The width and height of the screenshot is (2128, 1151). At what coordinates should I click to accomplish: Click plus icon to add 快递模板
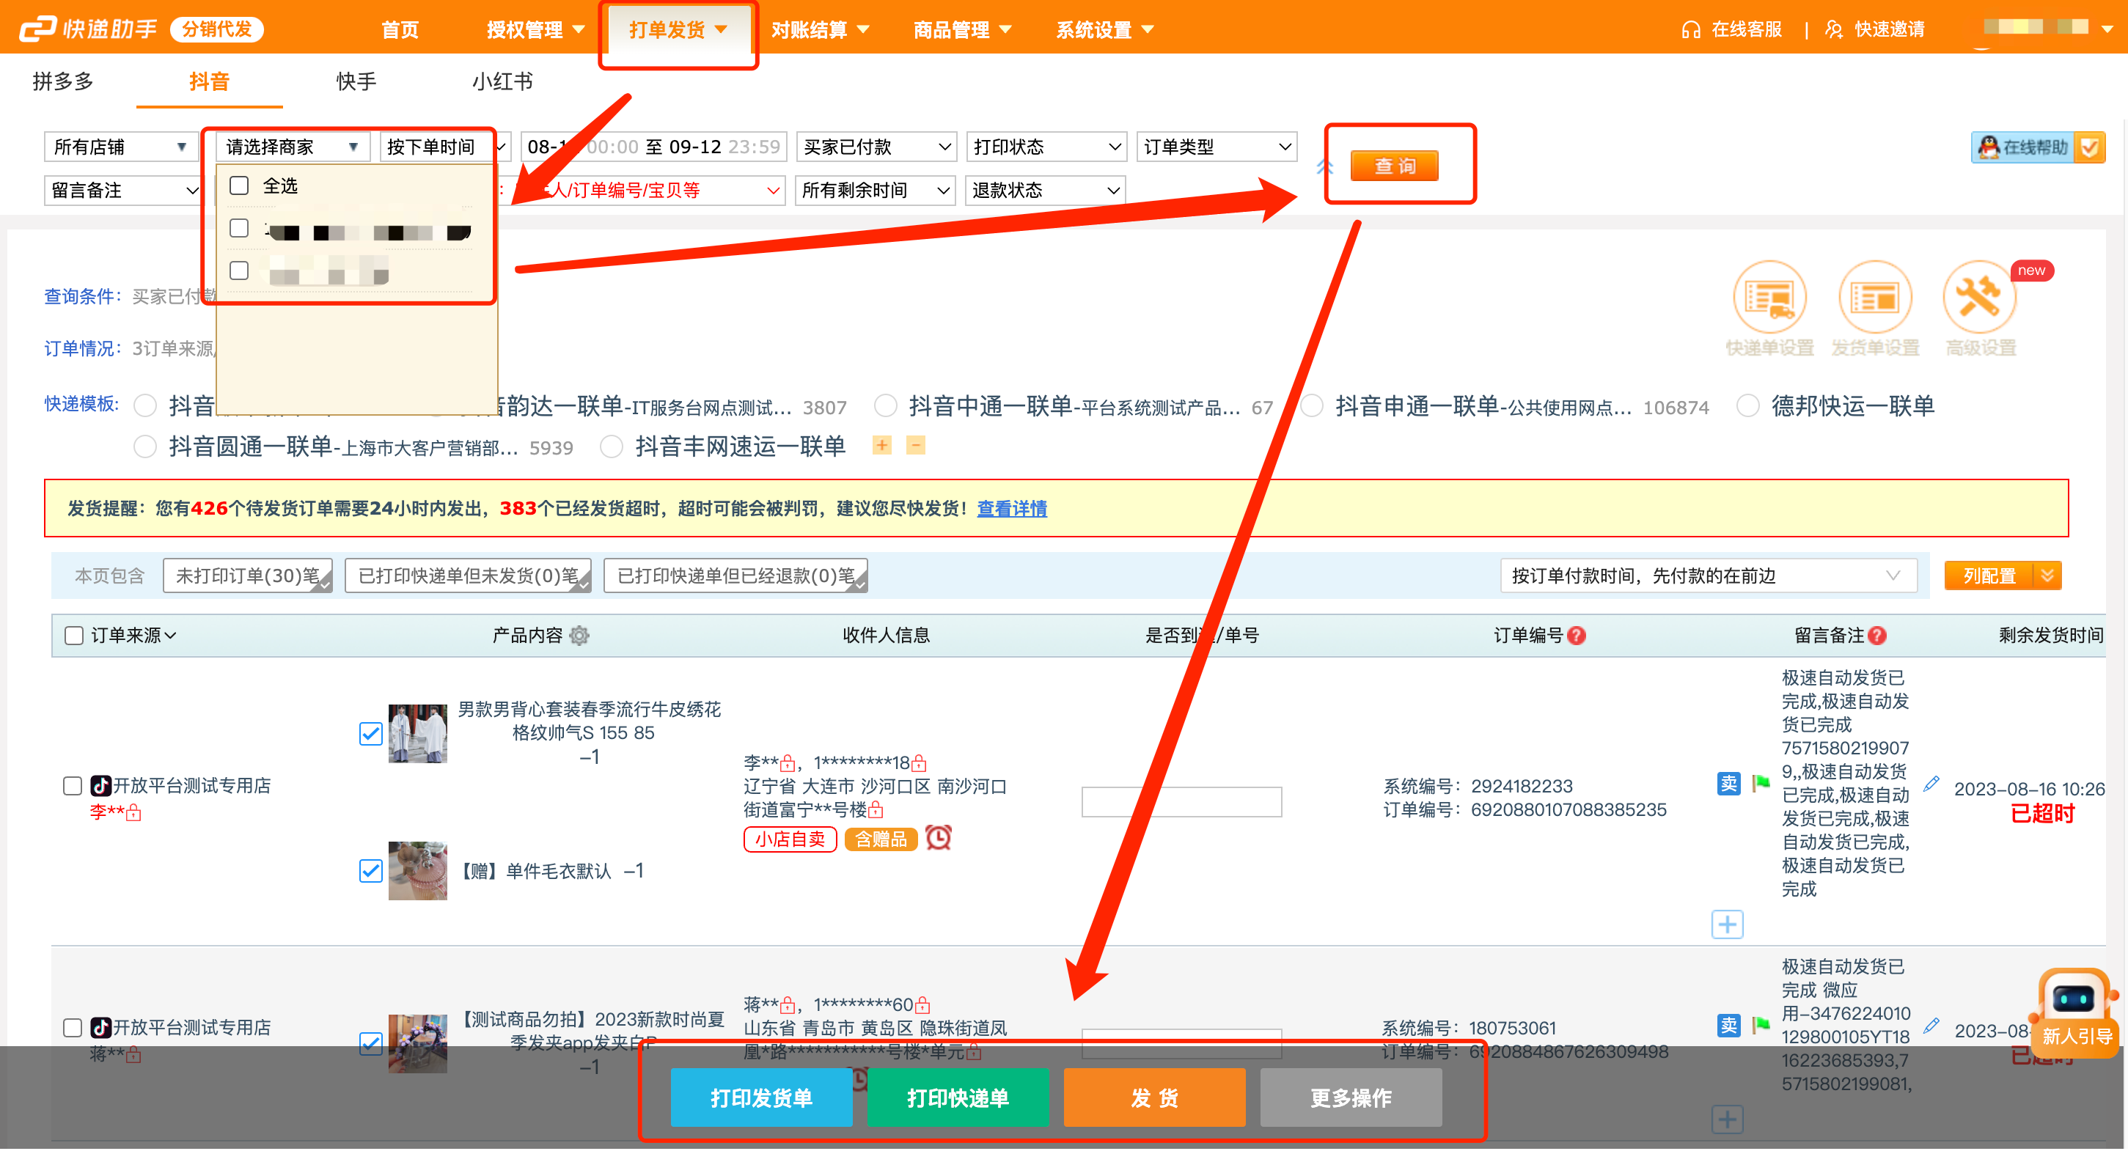click(882, 445)
